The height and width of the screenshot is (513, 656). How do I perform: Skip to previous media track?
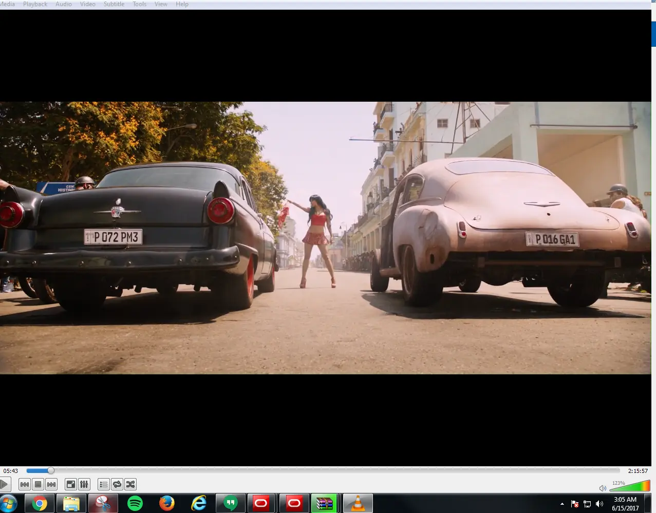click(x=24, y=484)
